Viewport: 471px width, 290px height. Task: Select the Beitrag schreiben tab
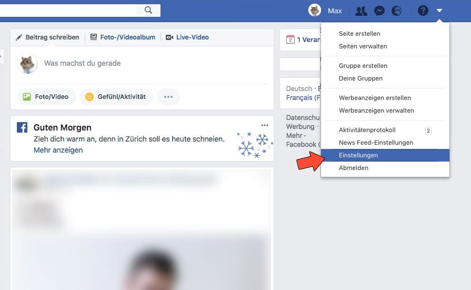pyautogui.click(x=47, y=37)
